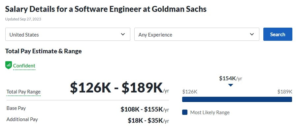Click the chevron in the location selector
Viewport: 296px width, 128px height.
(x=123, y=34)
